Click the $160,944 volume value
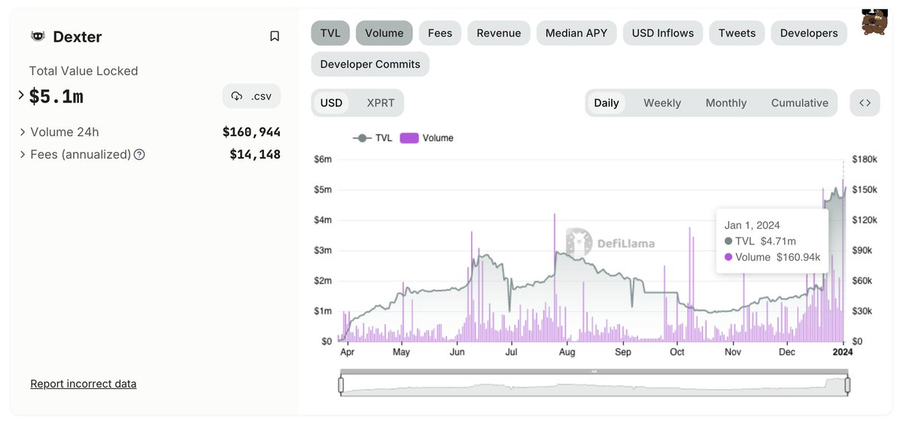Image resolution: width=903 pixels, height=425 pixels. pos(251,132)
